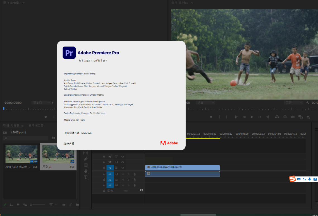
Task: Mute audio track A2
Action: pyautogui.click(x=123, y=180)
